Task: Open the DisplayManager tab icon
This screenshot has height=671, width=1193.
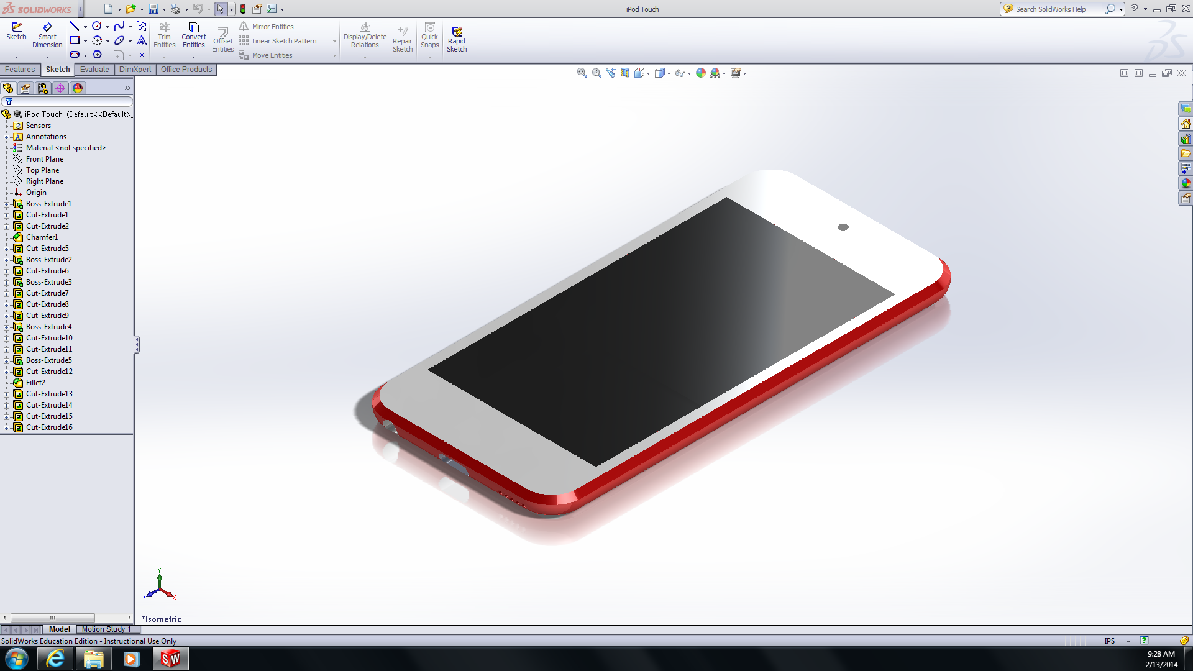Action: point(78,88)
